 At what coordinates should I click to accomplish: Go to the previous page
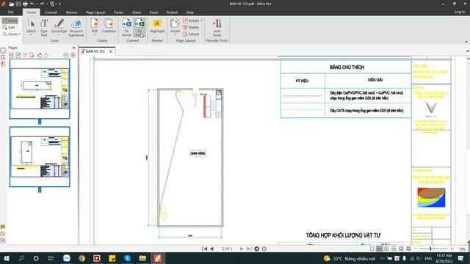click(x=212, y=249)
